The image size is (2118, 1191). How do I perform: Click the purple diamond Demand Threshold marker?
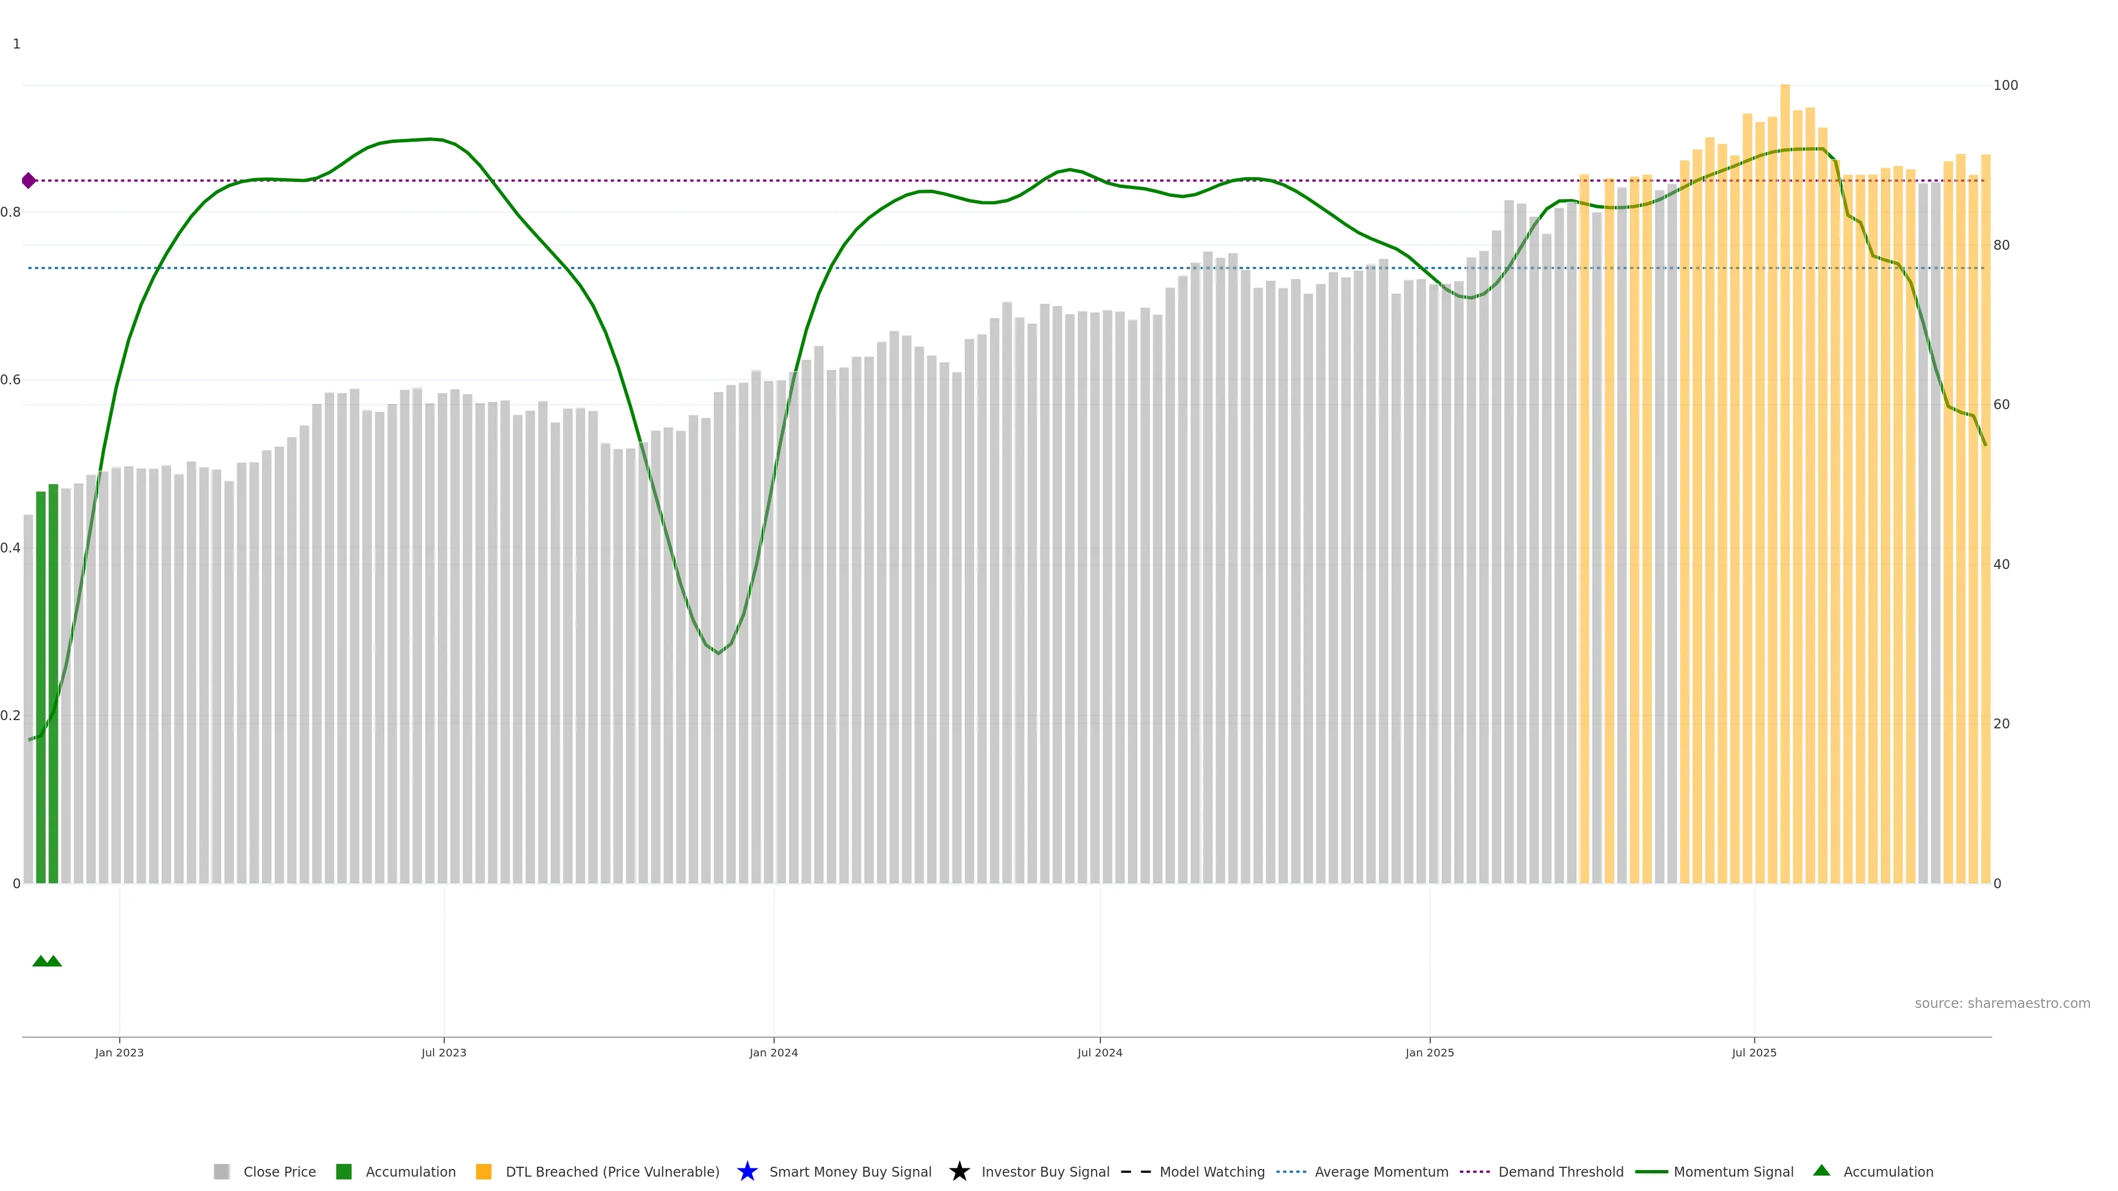pos(29,181)
